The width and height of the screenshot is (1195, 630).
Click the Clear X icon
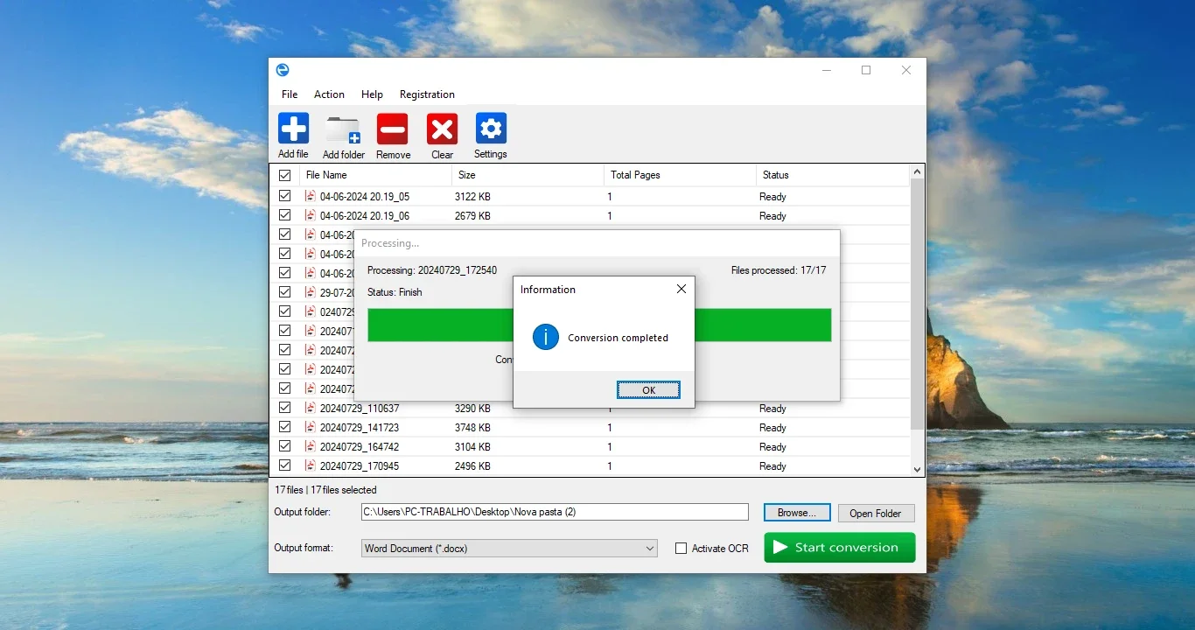tap(442, 129)
